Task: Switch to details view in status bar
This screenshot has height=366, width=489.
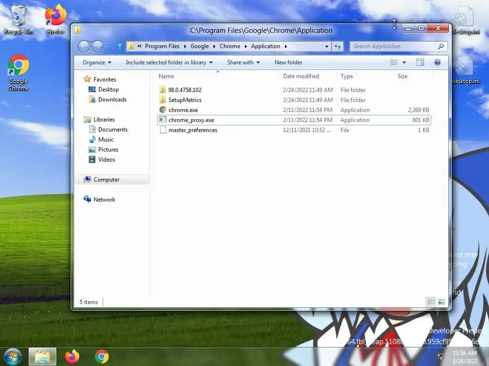Action: click(x=431, y=302)
